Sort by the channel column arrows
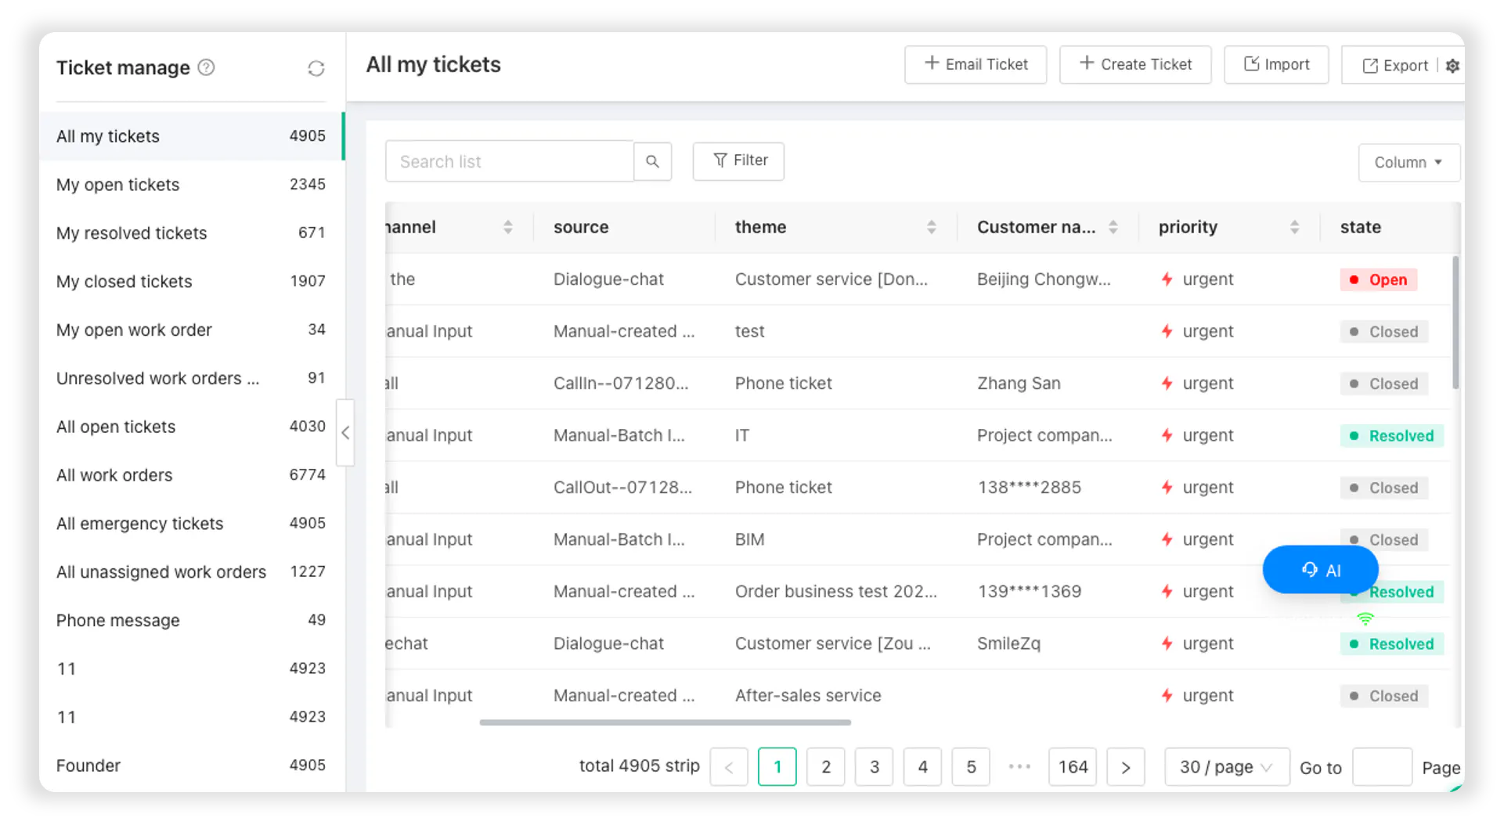 pos(508,227)
